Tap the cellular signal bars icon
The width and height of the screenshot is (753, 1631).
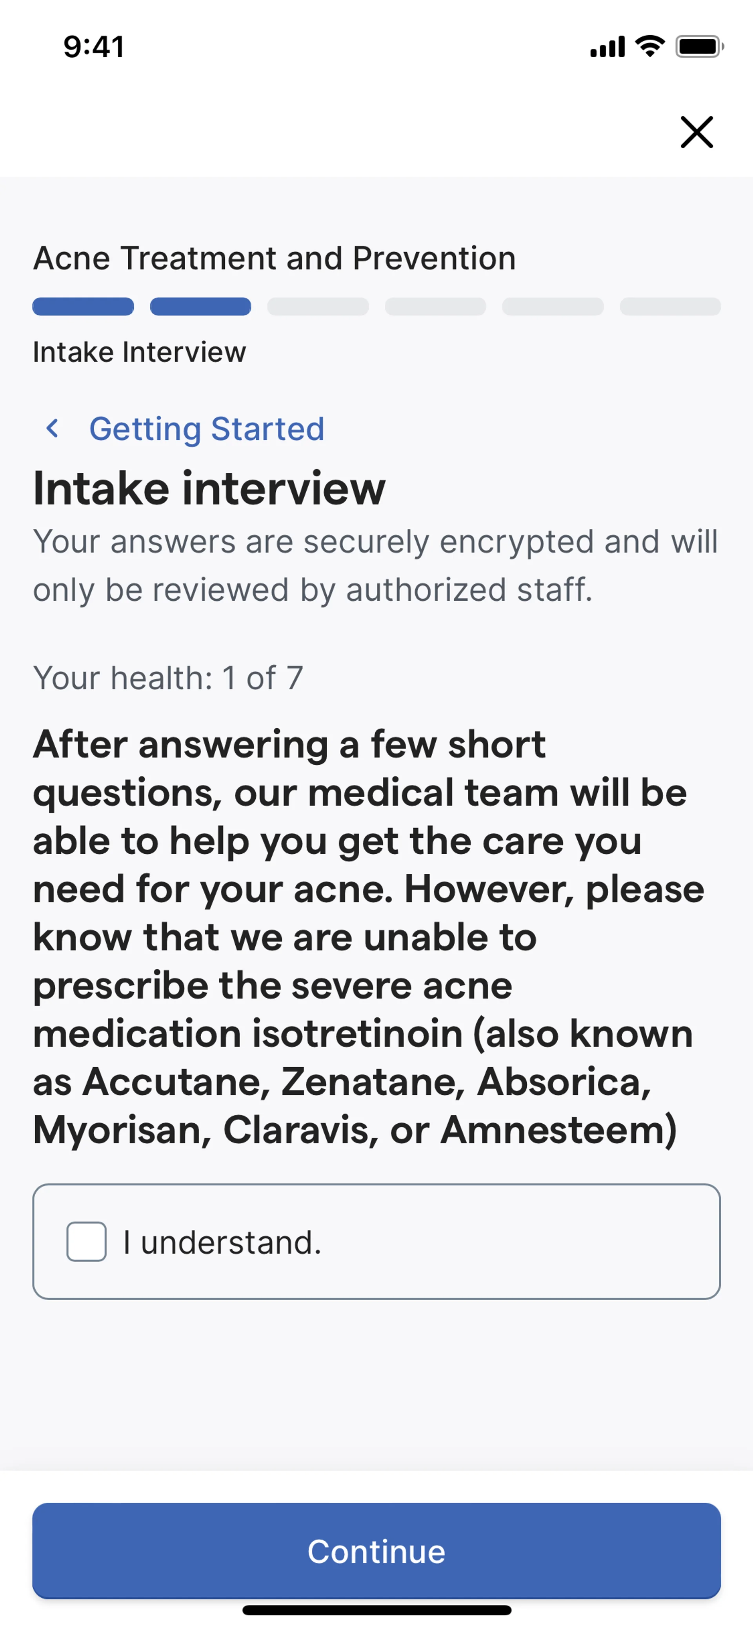tap(607, 47)
